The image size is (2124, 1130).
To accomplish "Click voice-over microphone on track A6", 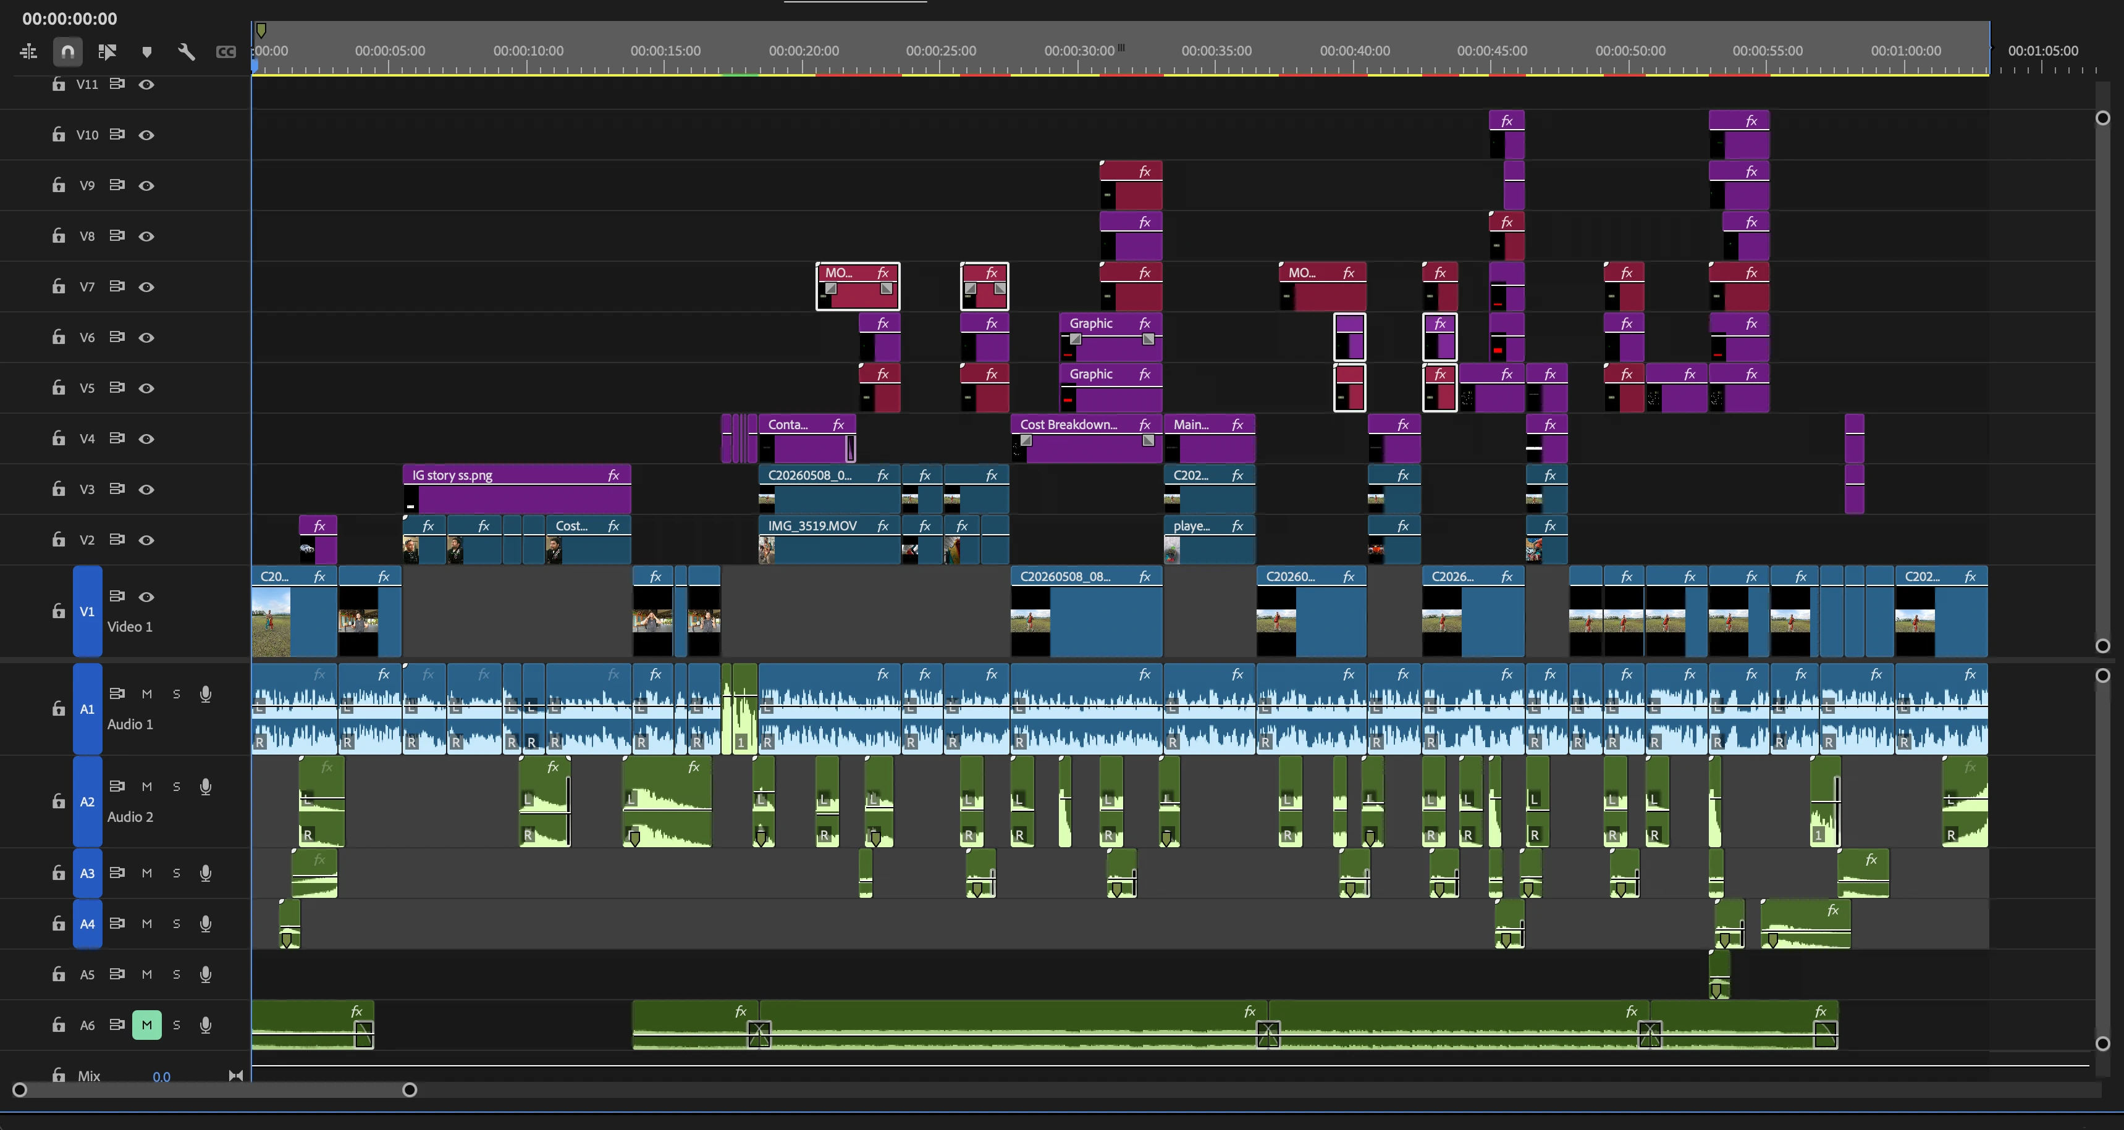I will pyautogui.click(x=205, y=1024).
